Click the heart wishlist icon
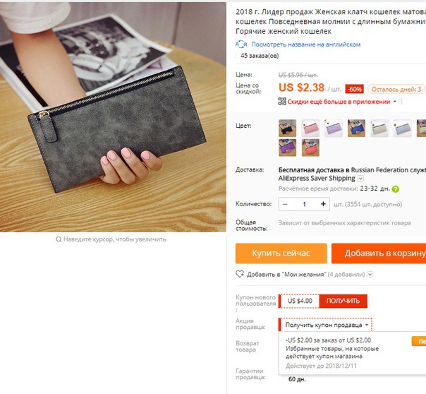Image resolution: width=426 pixels, height=394 pixels. [x=240, y=274]
